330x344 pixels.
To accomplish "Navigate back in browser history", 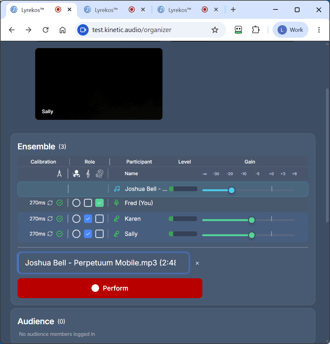I will [x=12, y=30].
